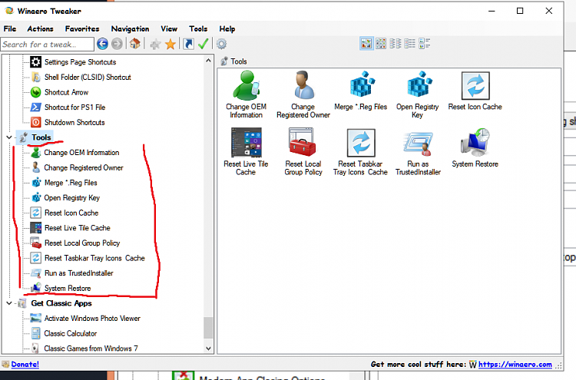The image size is (576, 380).
Task: Collapse the Get Classic Apps tree node
Action: tap(9, 303)
